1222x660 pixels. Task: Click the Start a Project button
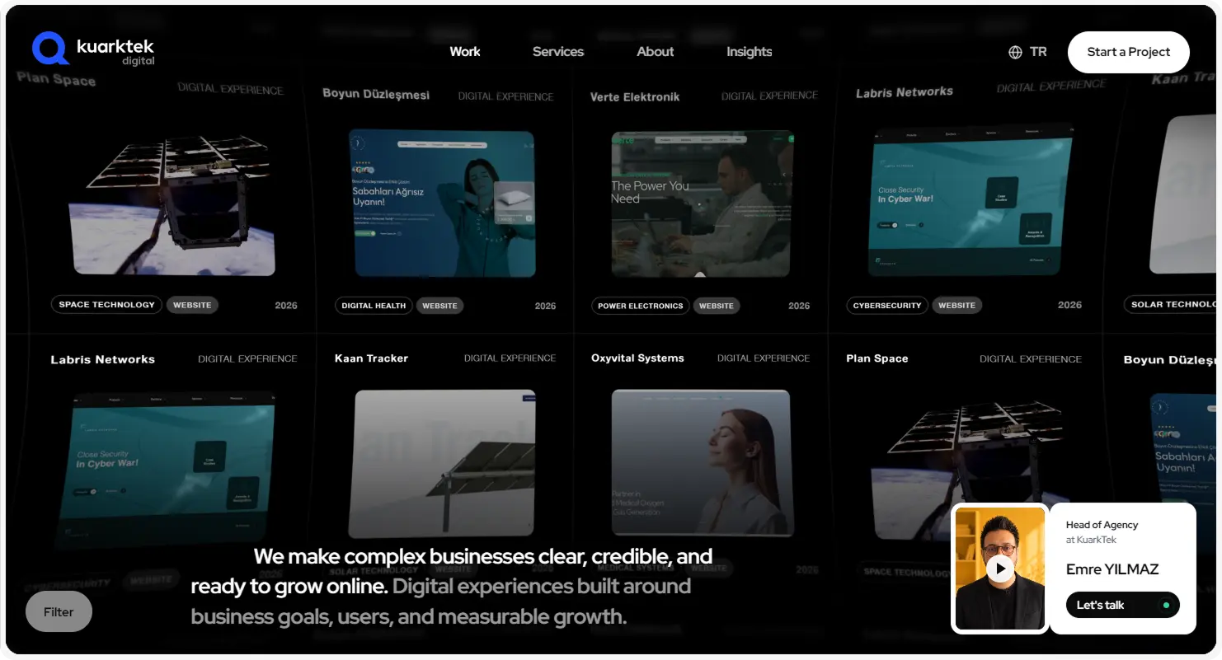(1129, 52)
